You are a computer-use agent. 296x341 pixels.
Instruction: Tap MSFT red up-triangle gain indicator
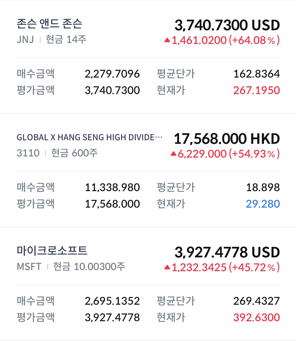pos(167,267)
